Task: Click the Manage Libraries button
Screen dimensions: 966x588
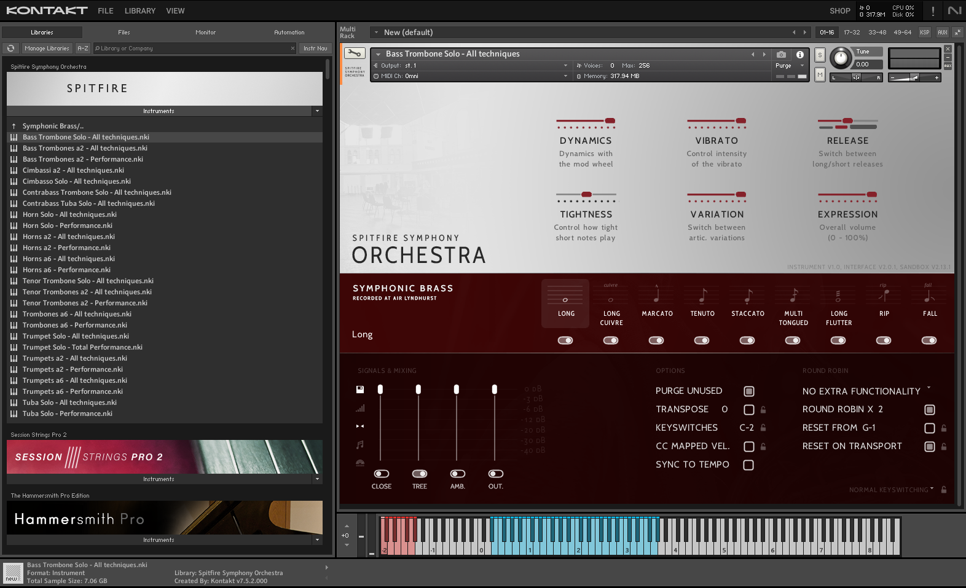Action: coord(47,49)
